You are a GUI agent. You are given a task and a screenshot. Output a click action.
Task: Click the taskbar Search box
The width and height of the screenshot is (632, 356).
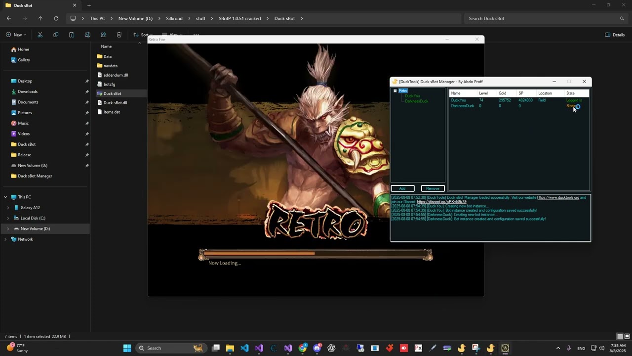tap(170, 348)
